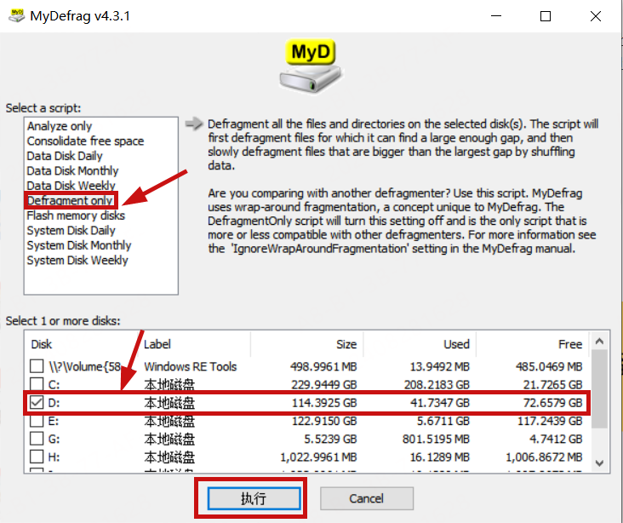Click the MyD hard drive logo
This screenshot has width=623, height=523.
pyautogui.click(x=311, y=66)
